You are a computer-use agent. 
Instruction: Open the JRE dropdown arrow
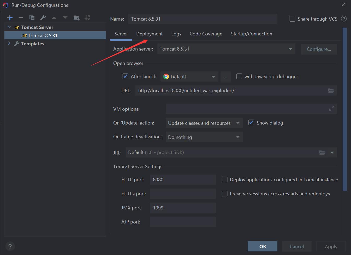pyautogui.click(x=332, y=153)
